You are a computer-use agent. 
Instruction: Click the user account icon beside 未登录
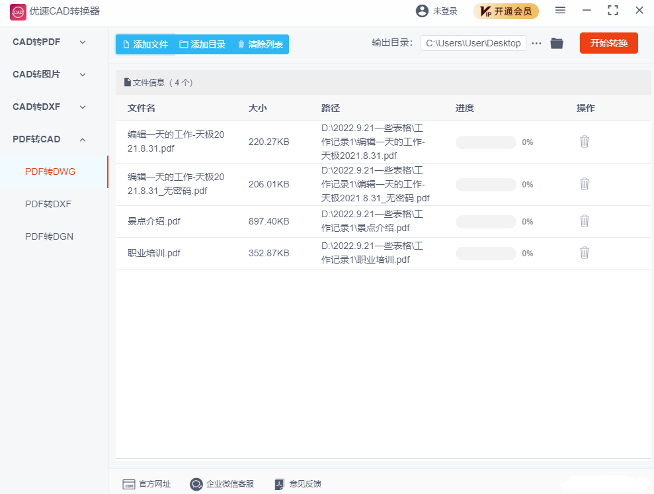[421, 11]
